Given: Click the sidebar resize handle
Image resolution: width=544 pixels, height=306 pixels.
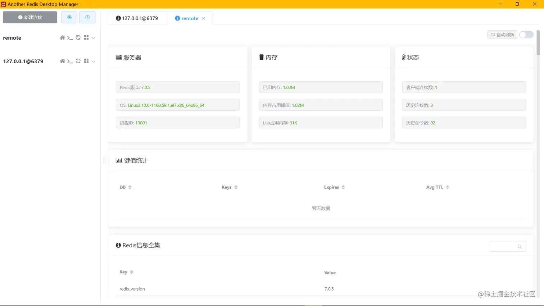Looking at the screenshot, I should pos(104,160).
